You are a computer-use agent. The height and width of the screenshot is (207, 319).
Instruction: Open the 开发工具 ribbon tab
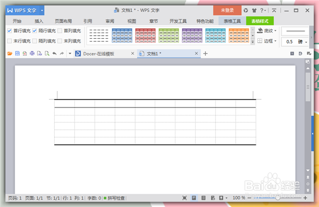pyautogui.click(x=178, y=21)
